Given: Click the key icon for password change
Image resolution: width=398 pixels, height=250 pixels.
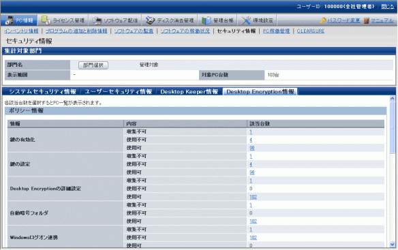Looking at the screenshot, I should point(323,20).
